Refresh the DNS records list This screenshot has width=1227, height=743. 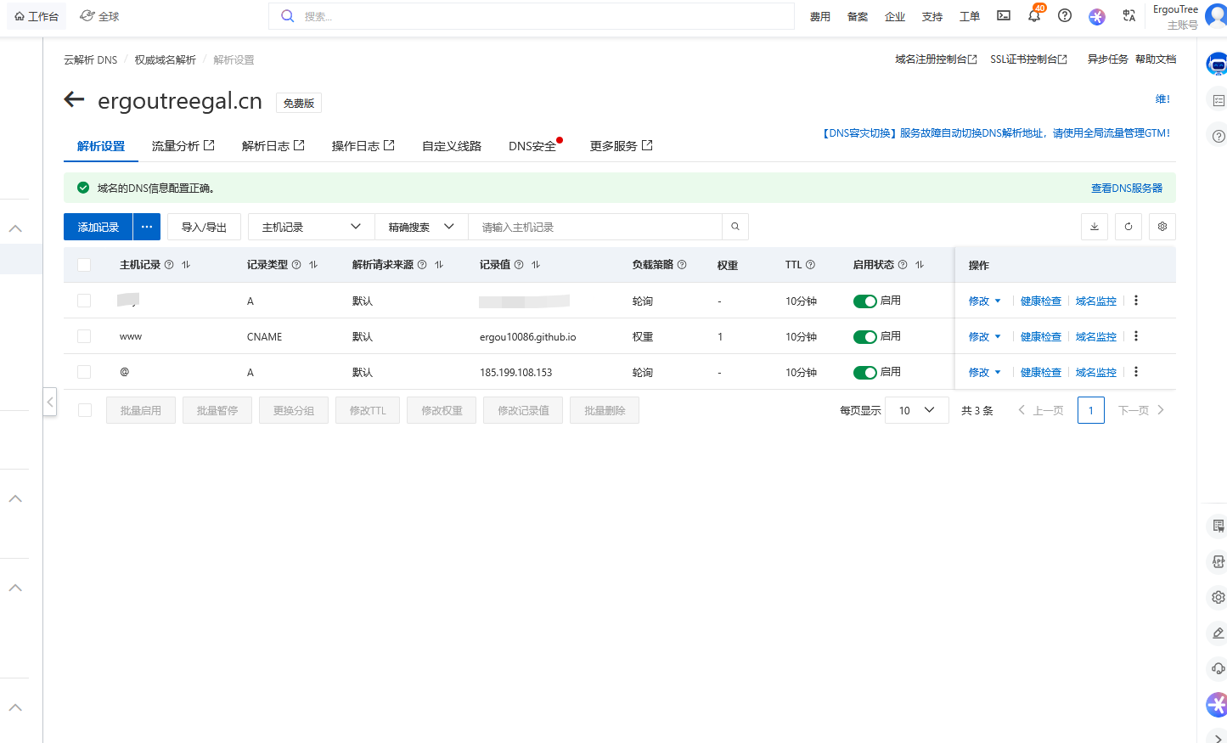1129,227
